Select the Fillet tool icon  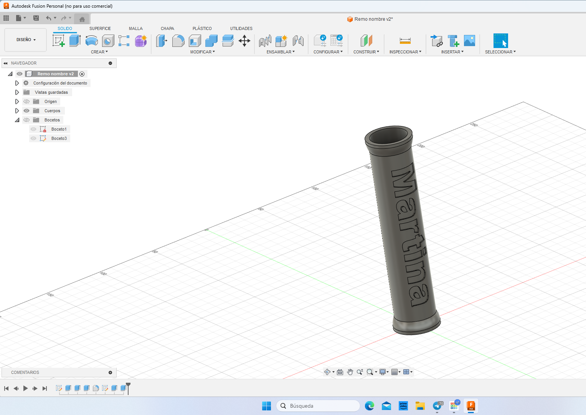click(178, 41)
